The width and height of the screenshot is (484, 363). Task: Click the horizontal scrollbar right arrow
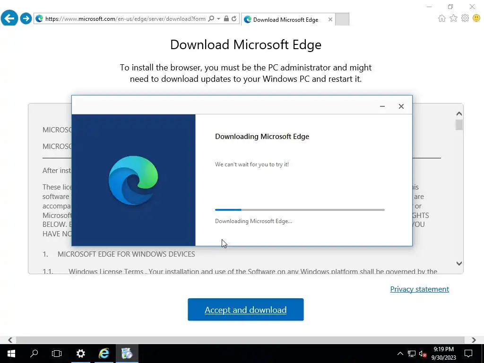474,340
